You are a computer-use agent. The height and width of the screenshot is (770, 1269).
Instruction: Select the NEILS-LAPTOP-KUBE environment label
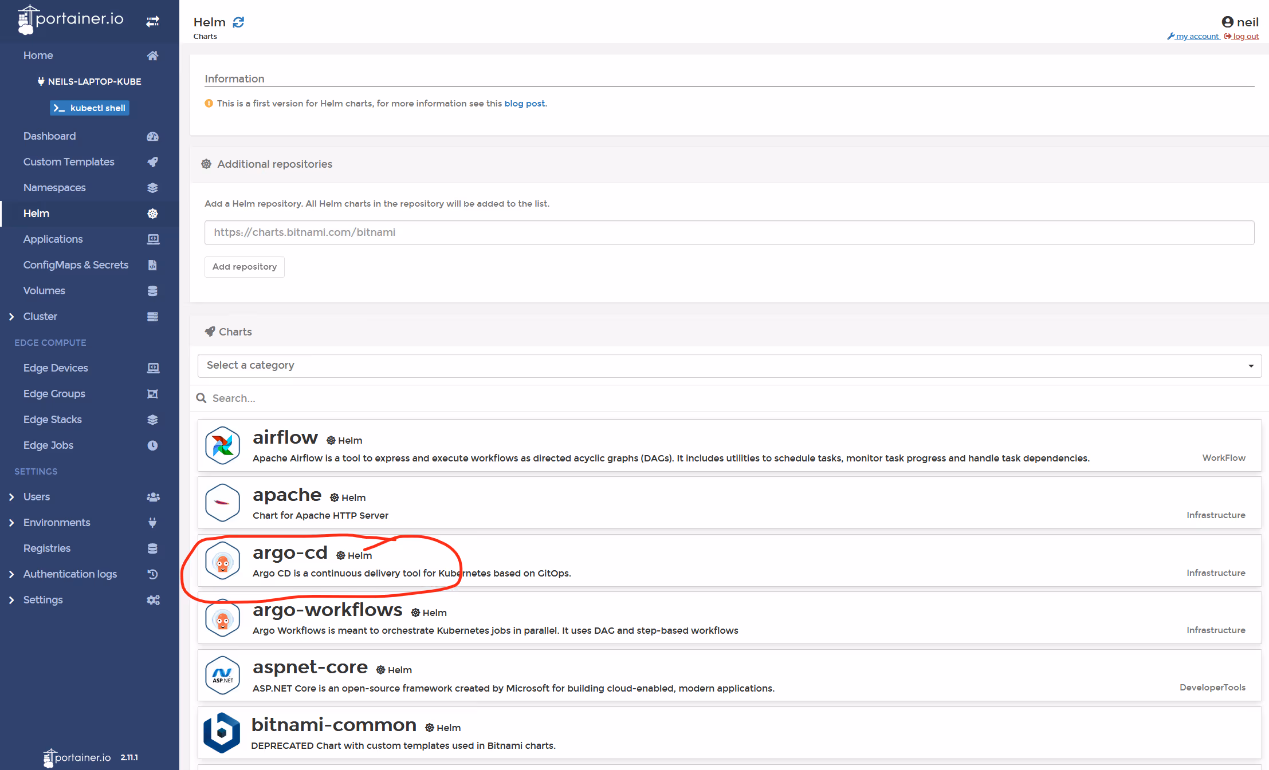[x=89, y=81]
